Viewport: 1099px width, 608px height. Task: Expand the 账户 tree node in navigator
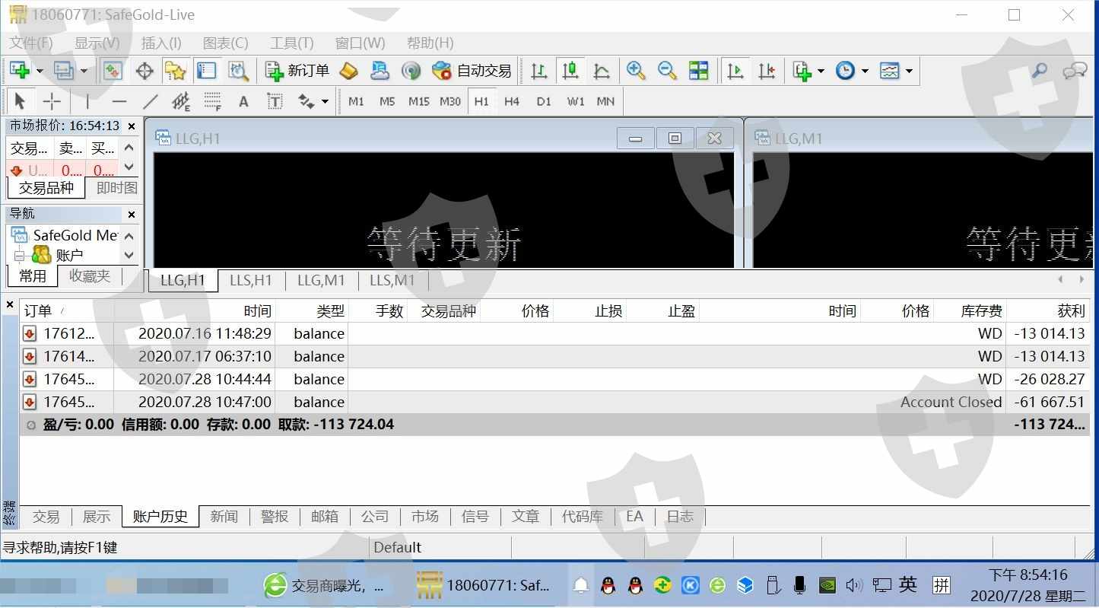19,256
